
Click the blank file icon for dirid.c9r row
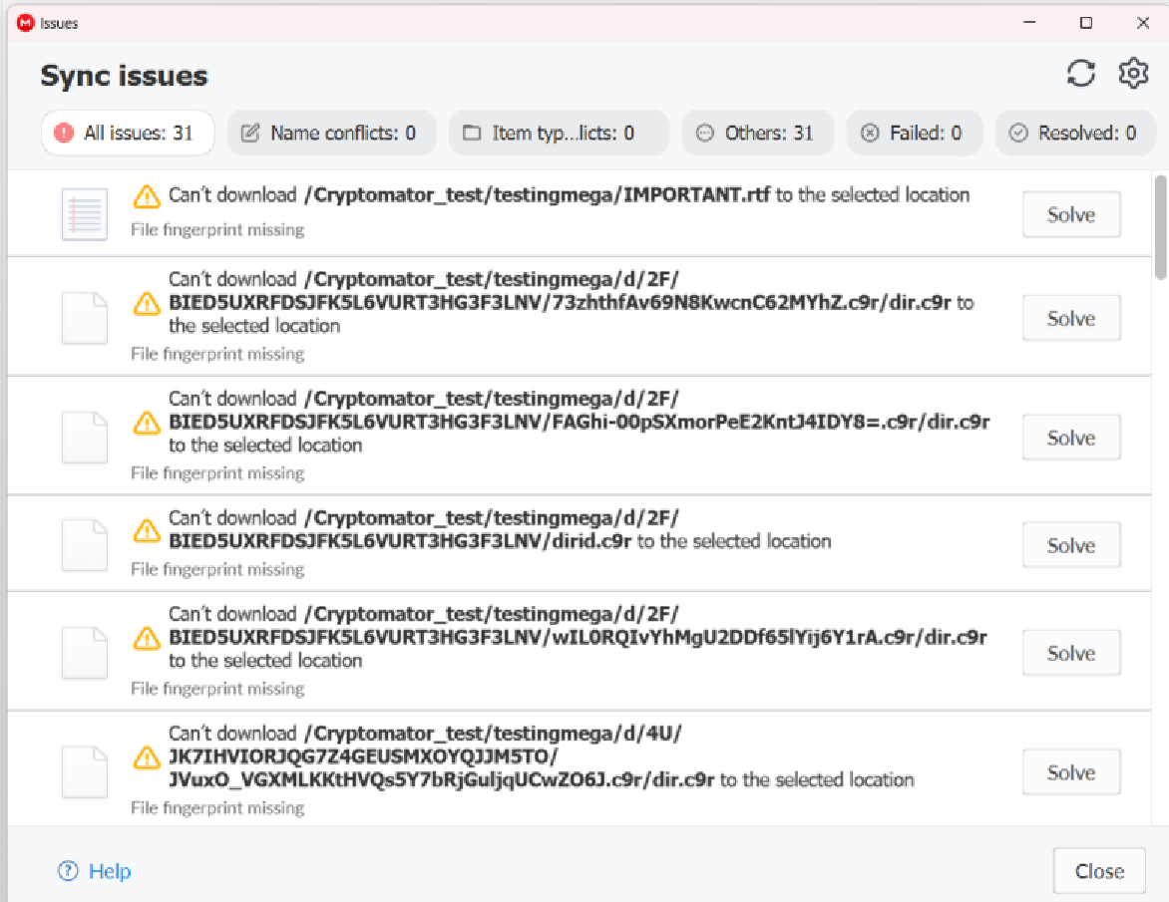[x=84, y=545]
